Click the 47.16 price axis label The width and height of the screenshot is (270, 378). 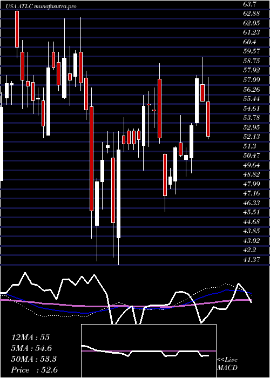[x=252, y=193]
